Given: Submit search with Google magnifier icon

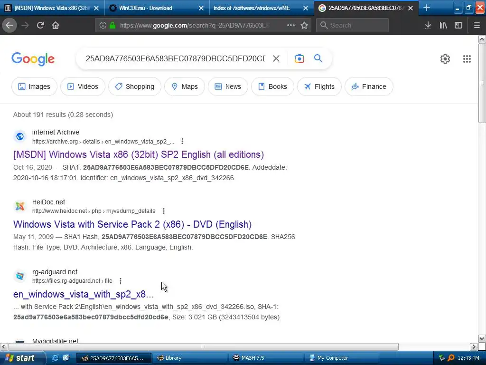Looking at the screenshot, I should pos(318,58).
